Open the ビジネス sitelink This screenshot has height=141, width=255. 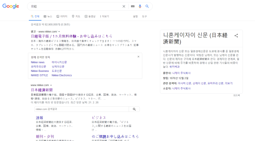(x=99, y=118)
